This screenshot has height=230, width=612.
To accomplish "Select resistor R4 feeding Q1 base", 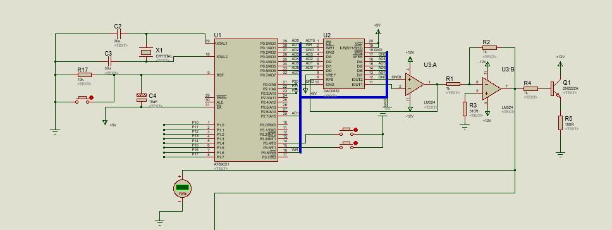I will tap(530, 89).
